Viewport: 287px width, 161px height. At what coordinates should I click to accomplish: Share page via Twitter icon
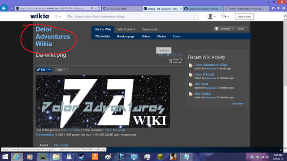pos(168,55)
